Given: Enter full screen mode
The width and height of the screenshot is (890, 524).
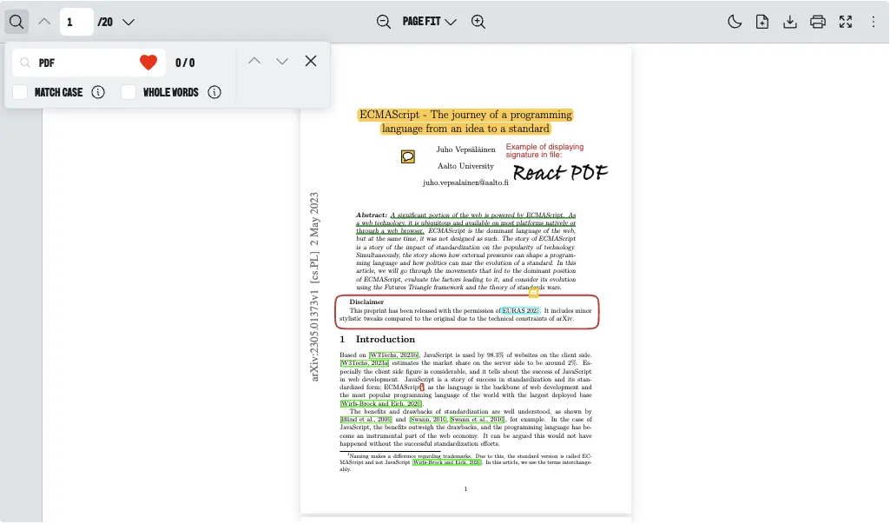Looking at the screenshot, I should point(846,22).
